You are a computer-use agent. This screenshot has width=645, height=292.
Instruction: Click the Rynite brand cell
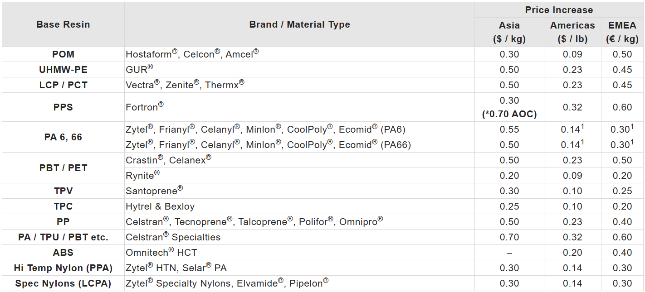pos(142,176)
